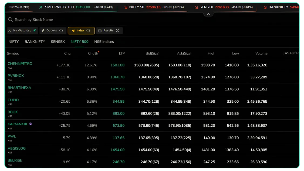
Task: Switch to the NIFTY tab
Action: (13, 42)
